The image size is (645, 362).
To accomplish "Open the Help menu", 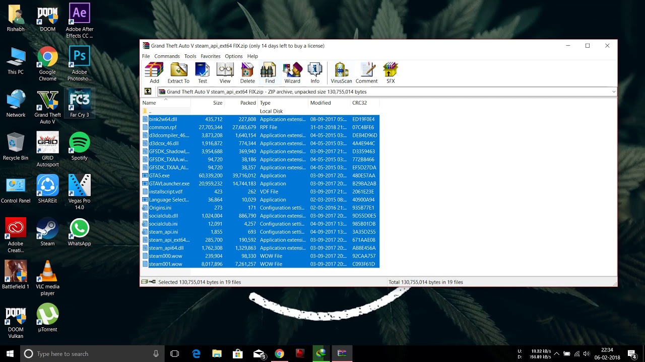I will (x=252, y=56).
